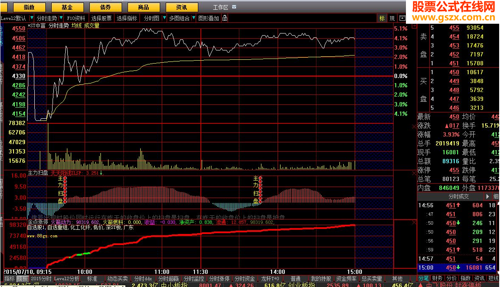The width and height of the screenshot is (500, 287).
Task: Click the red arrow icon above the order book
Action: [414, 25]
